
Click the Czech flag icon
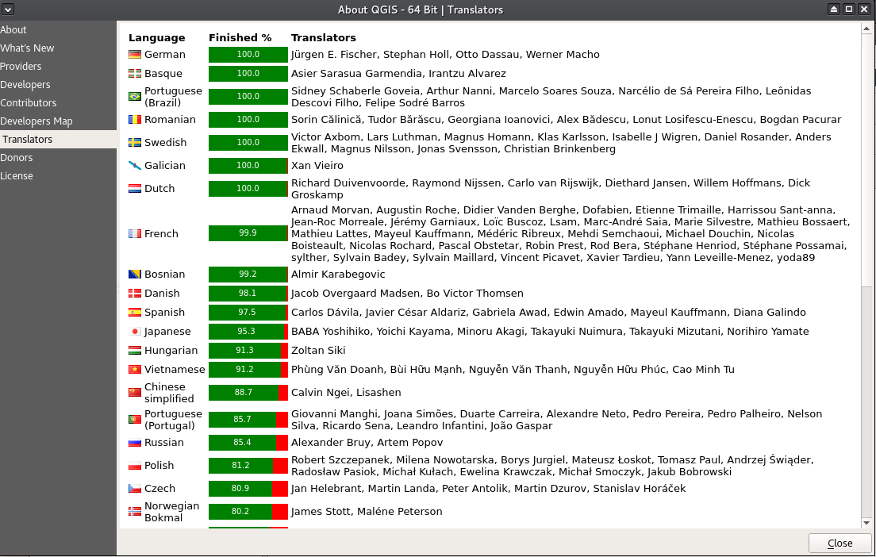pyautogui.click(x=135, y=489)
